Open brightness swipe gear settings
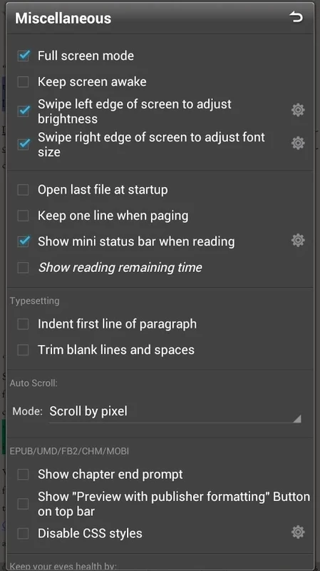The image size is (320, 571). (298, 110)
